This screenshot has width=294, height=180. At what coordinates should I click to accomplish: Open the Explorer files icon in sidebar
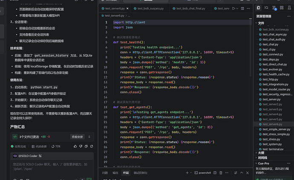click(x=258, y=8)
